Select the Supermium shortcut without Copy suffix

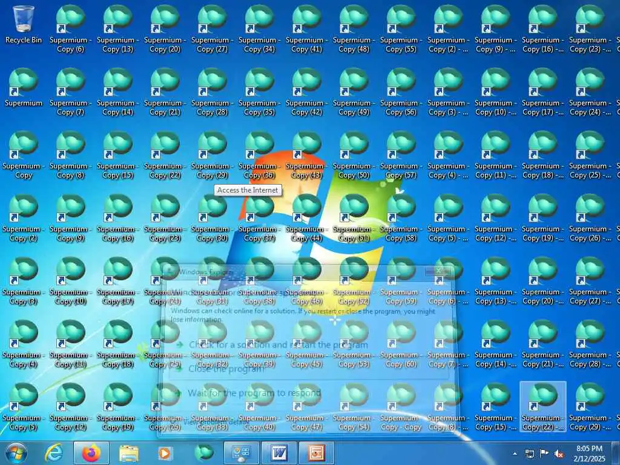point(24,87)
